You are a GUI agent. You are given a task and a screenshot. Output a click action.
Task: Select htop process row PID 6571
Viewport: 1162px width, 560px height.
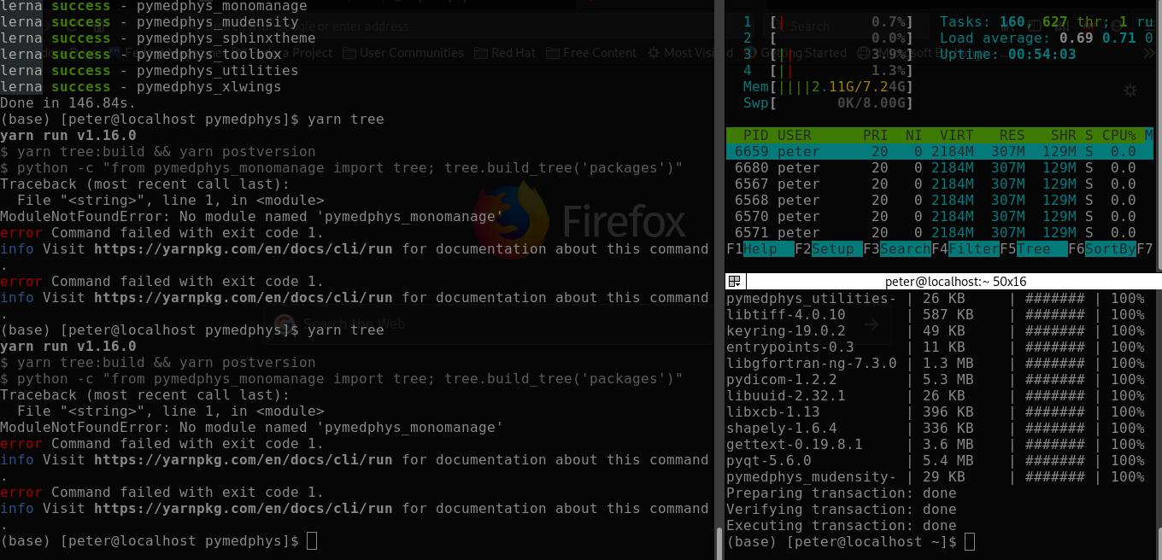(x=940, y=232)
